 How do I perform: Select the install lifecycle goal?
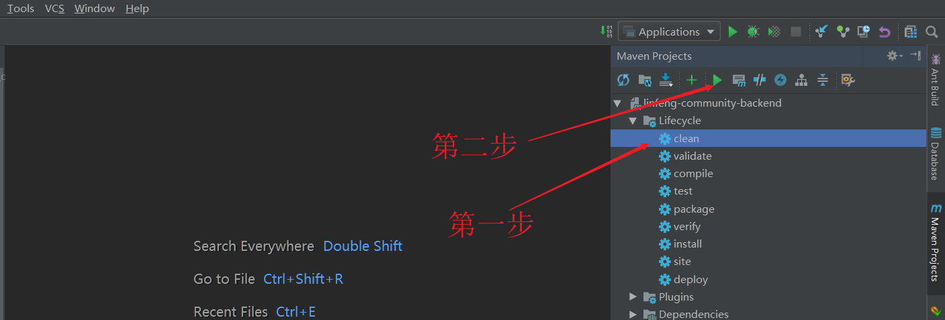tap(687, 244)
